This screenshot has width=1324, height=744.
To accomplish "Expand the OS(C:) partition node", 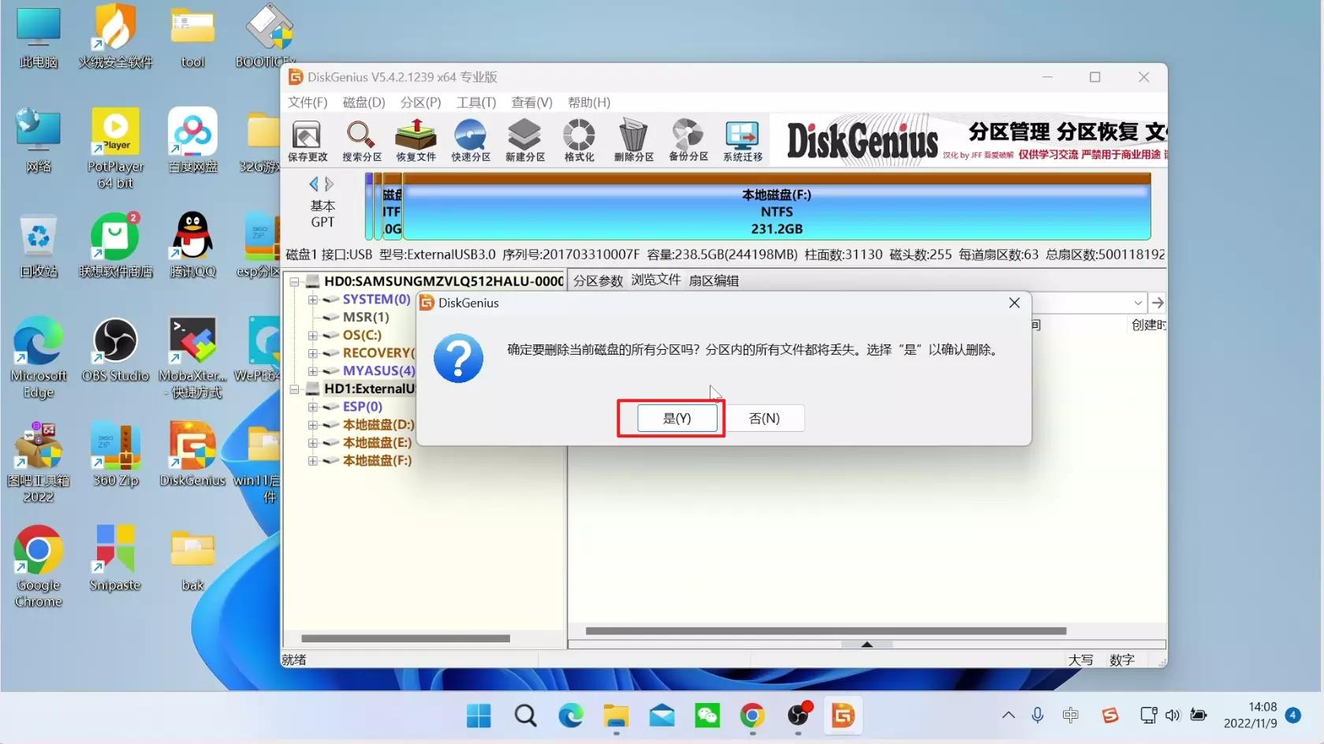I will click(x=311, y=335).
